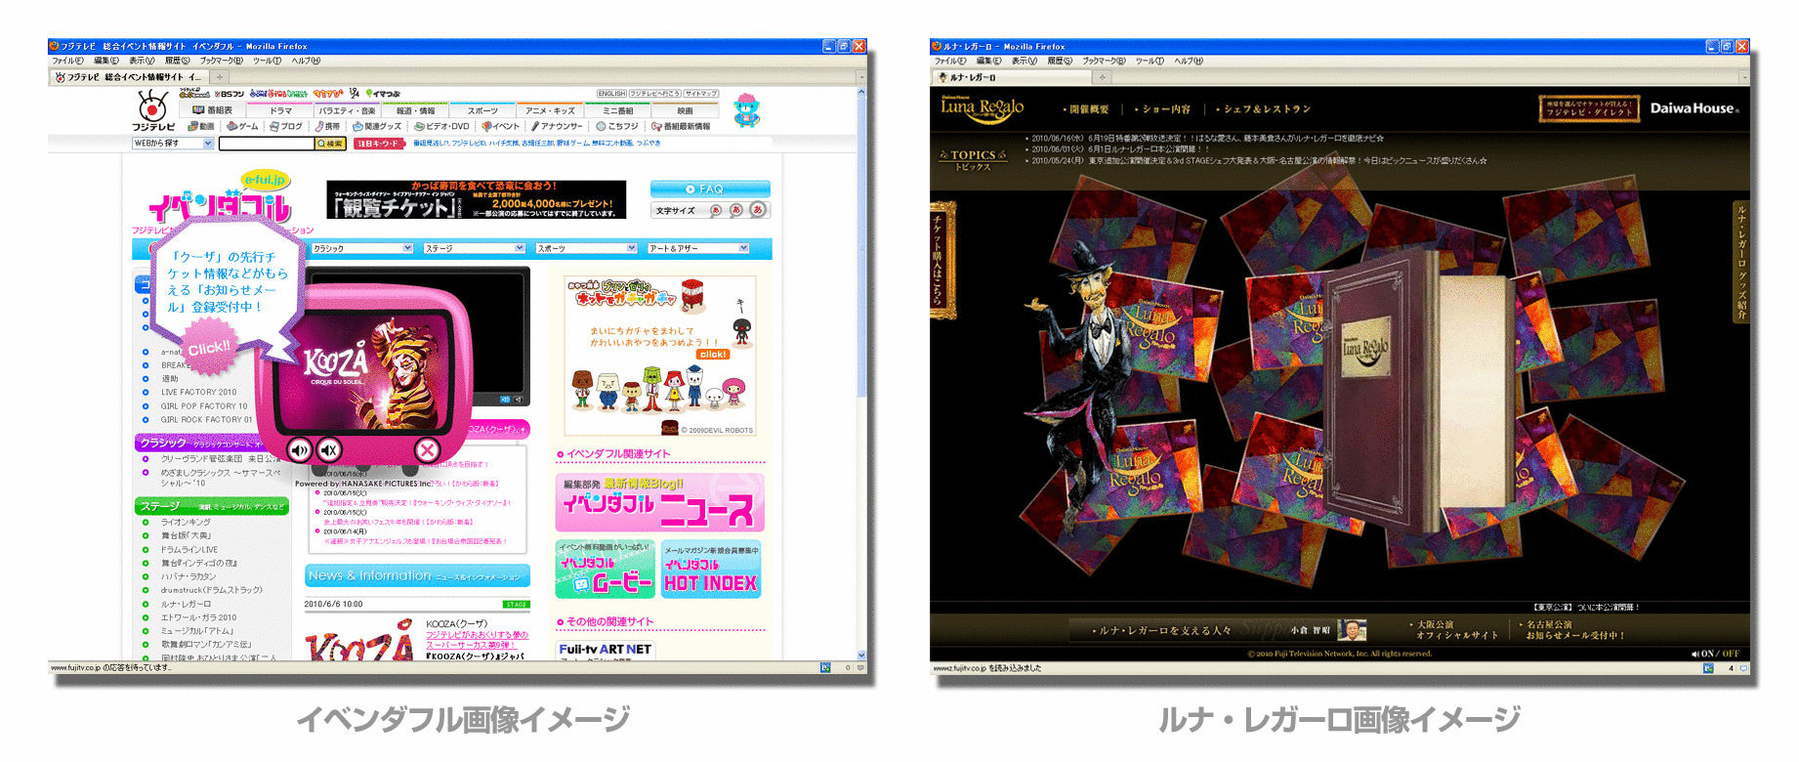1799x762 pixels.
Task: Open シェフ&レストラン on Luna Regalo page
Action: coord(1265,109)
